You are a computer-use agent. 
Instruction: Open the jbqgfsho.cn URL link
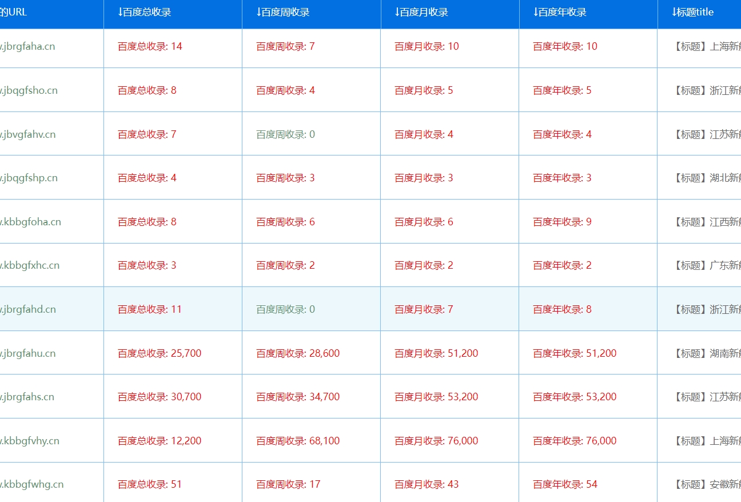click(29, 90)
